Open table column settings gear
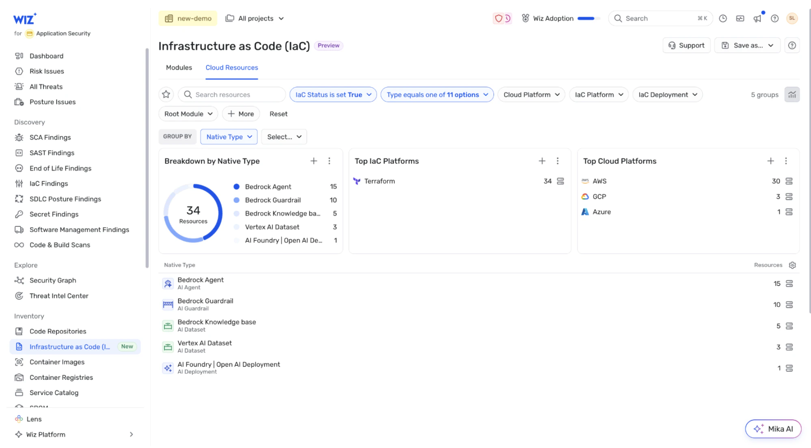This screenshot has width=811, height=448. (792, 265)
